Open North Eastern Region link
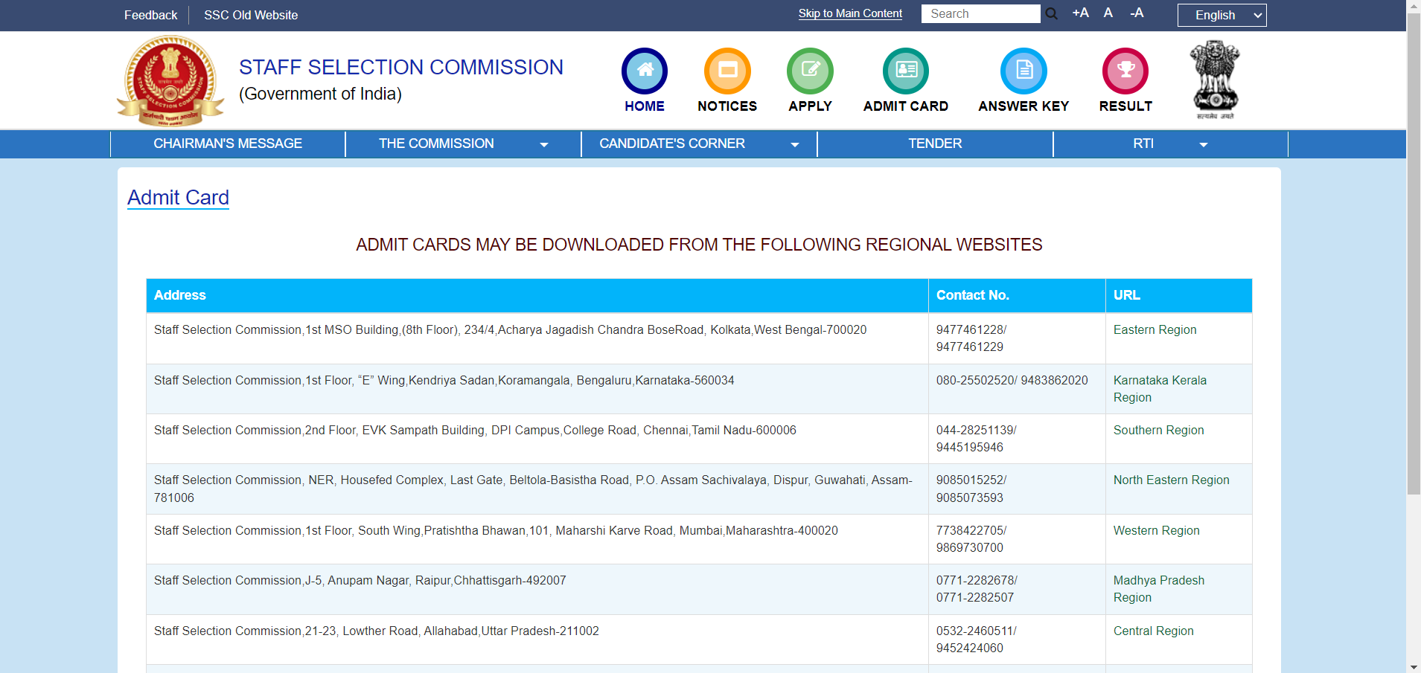Viewport: 1421px width, 673px height. [x=1171, y=480]
